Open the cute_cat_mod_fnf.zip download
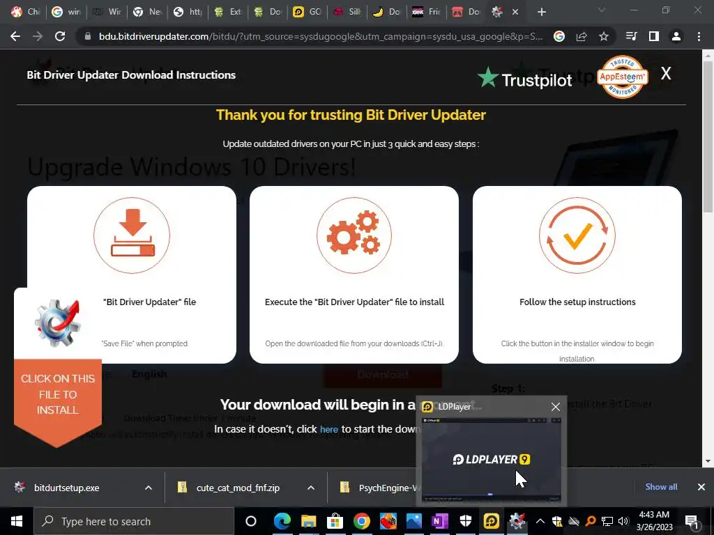Image resolution: width=714 pixels, height=535 pixels. coord(238,488)
